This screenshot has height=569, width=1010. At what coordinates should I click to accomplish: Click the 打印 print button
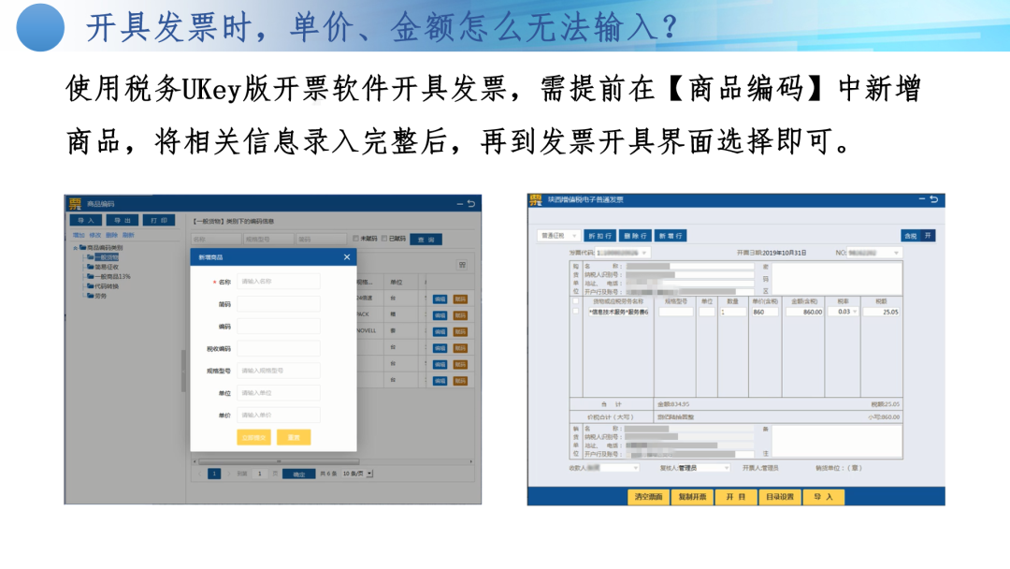158,220
